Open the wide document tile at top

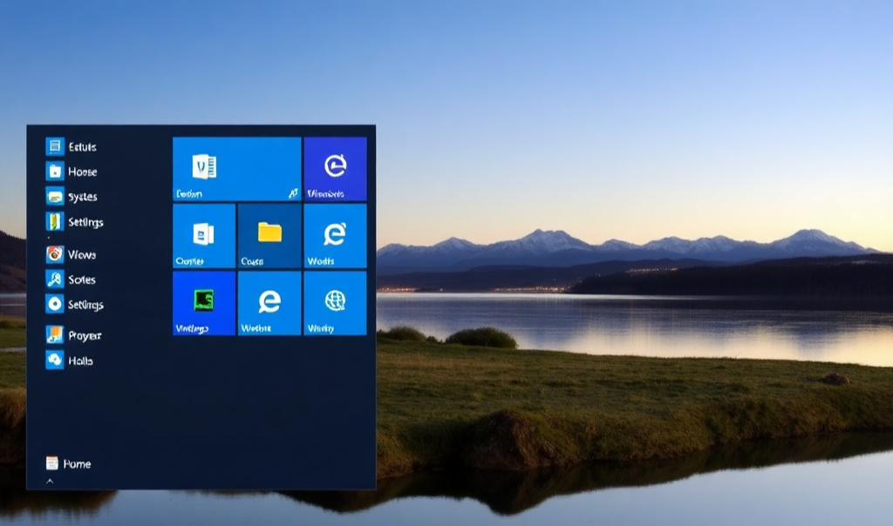coord(236,169)
